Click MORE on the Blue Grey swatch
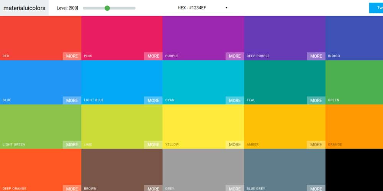Screen dimensions: 383x191 pyautogui.click(x=316, y=188)
